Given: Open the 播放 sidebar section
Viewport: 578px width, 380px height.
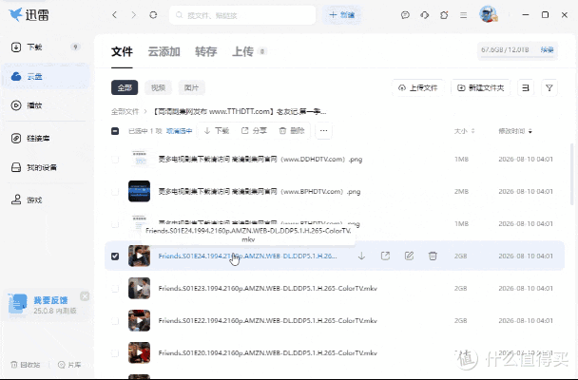Looking at the screenshot, I should [x=47, y=105].
